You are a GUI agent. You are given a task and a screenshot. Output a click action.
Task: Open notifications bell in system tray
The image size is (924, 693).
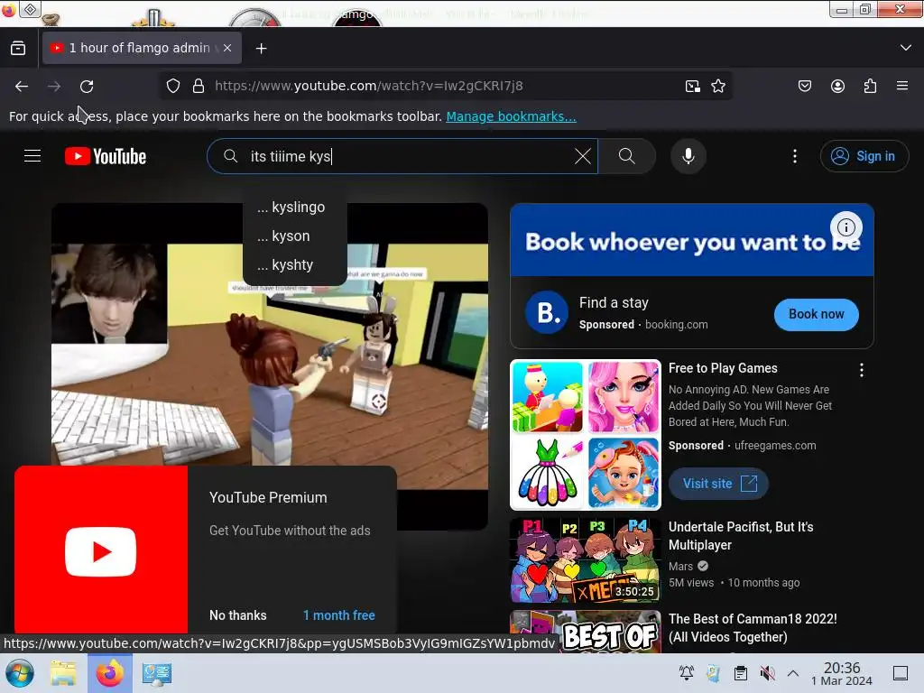click(x=687, y=673)
